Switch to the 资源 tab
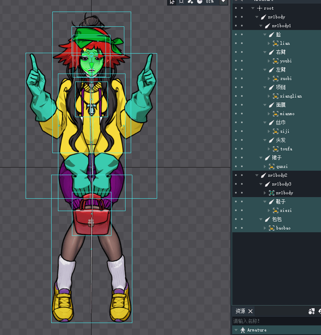The image size is (321, 335). point(240,311)
